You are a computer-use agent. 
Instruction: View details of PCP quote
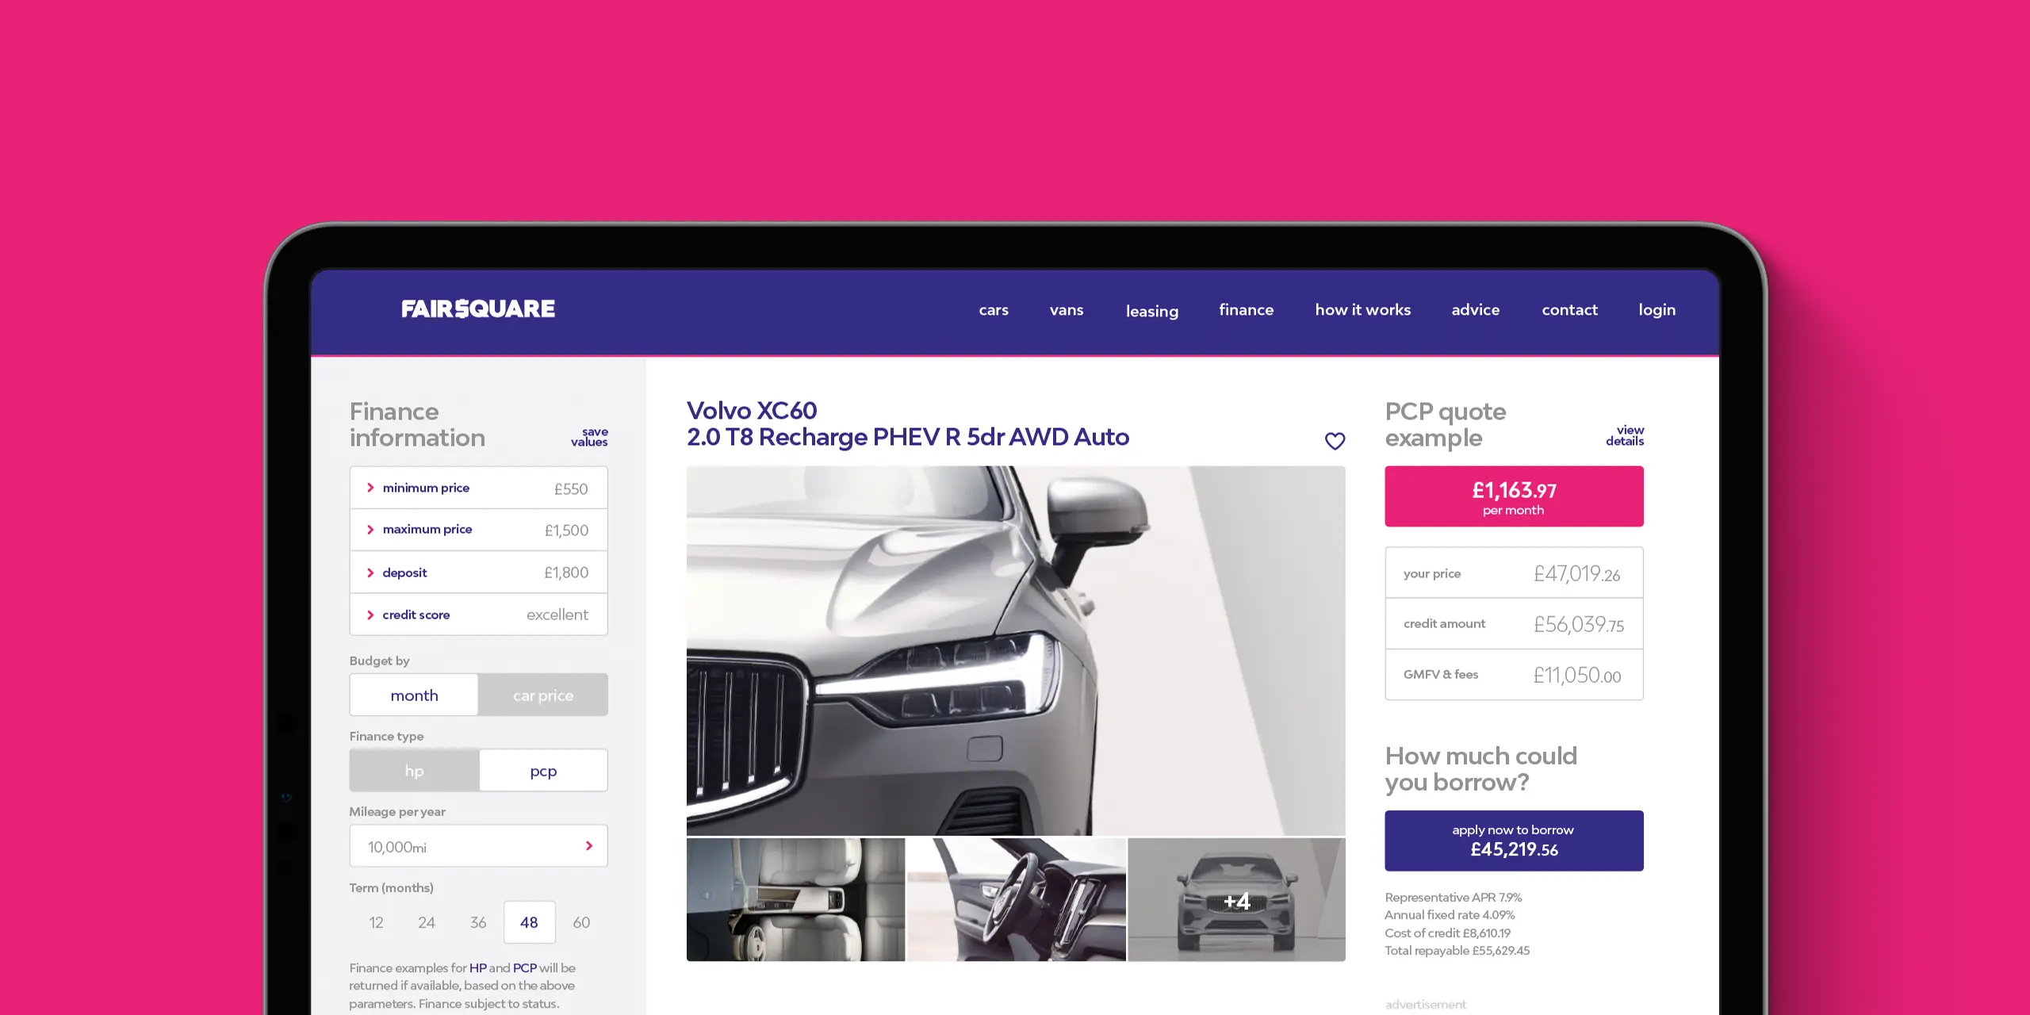[1625, 435]
